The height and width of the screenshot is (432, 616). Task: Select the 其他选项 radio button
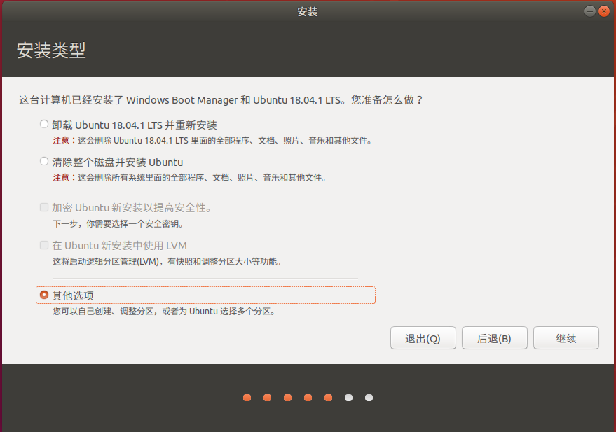(44, 295)
